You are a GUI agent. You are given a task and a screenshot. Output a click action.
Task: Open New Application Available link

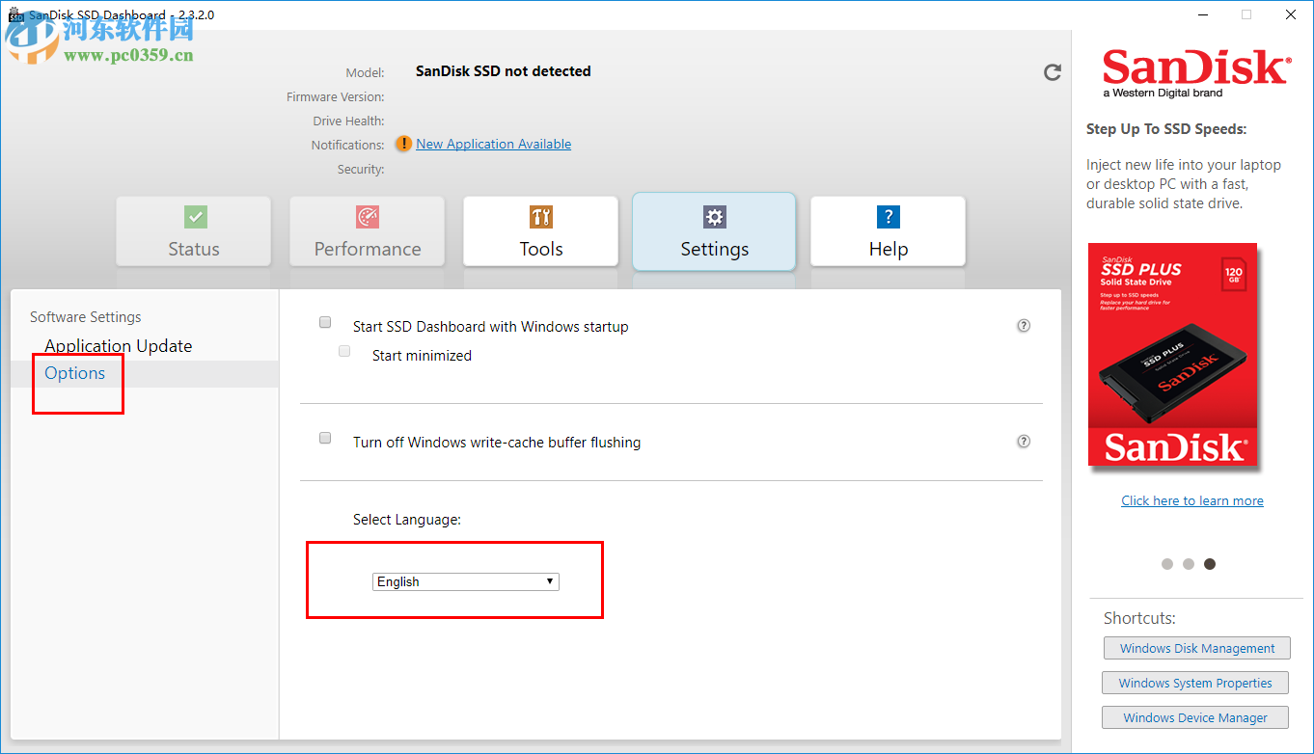tap(493, 144)
